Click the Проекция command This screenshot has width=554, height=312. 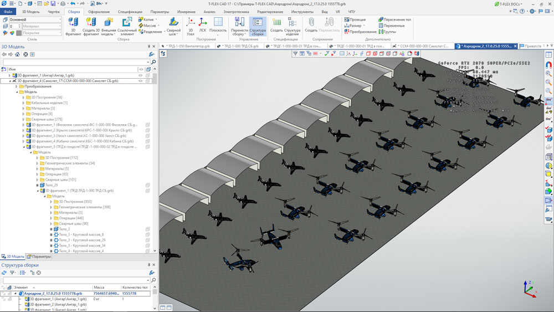355,20
